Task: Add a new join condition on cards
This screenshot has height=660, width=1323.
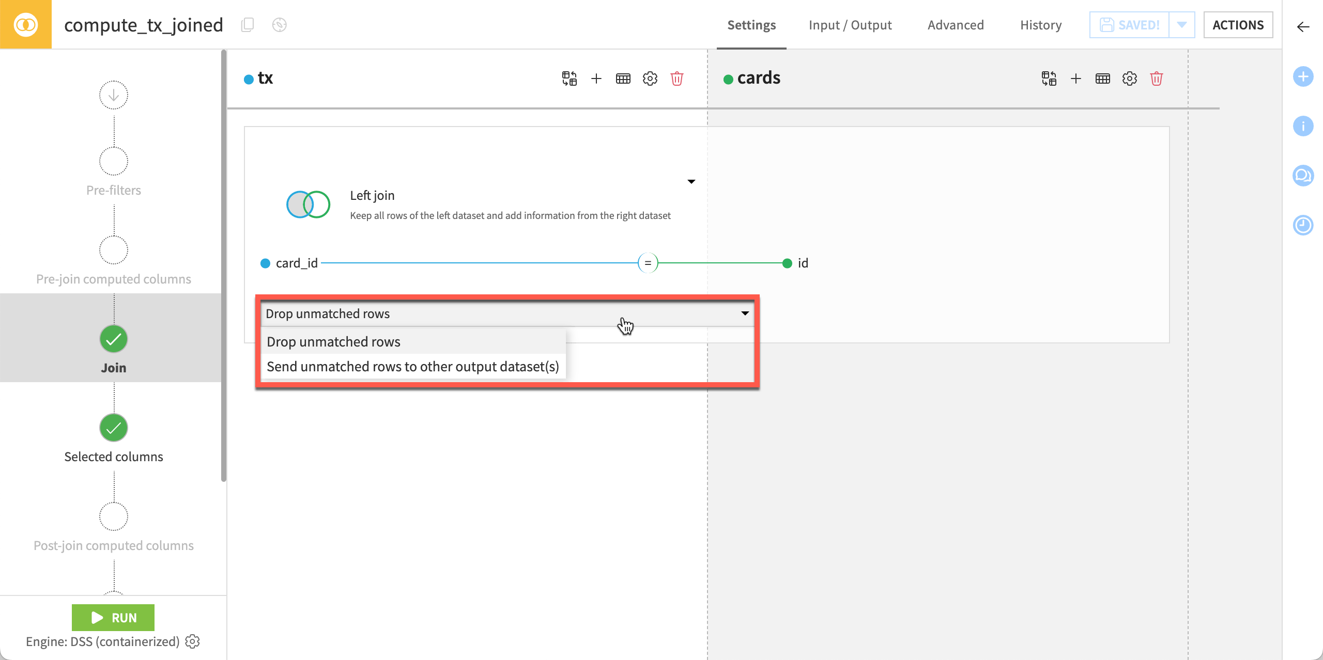Action: tap(1076, 78)
